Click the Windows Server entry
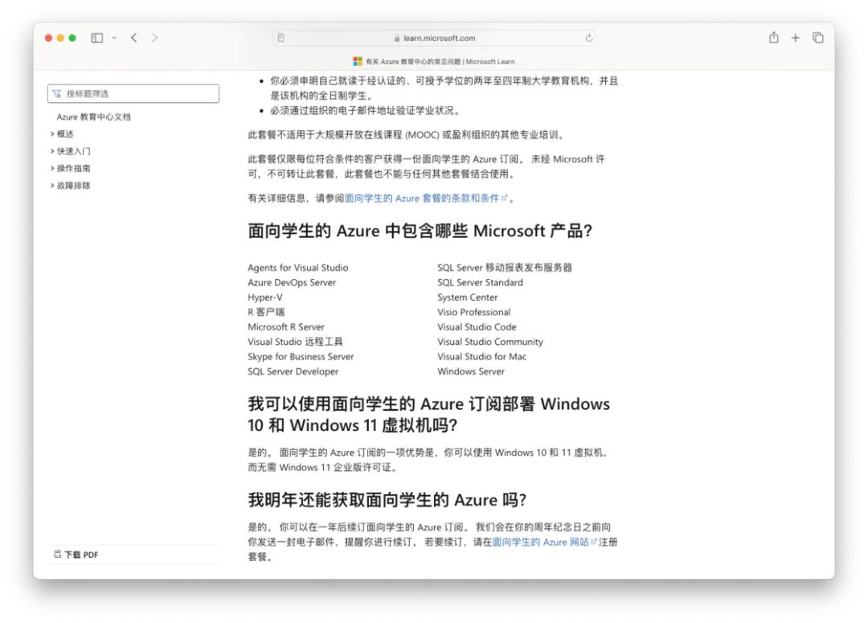Viewport: 868px width, 623px height. coord(470,371)
